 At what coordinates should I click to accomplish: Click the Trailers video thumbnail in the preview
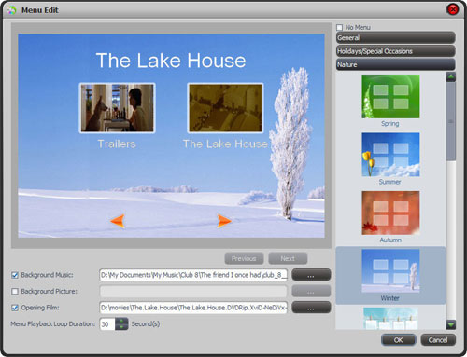[x=117, y=108]
